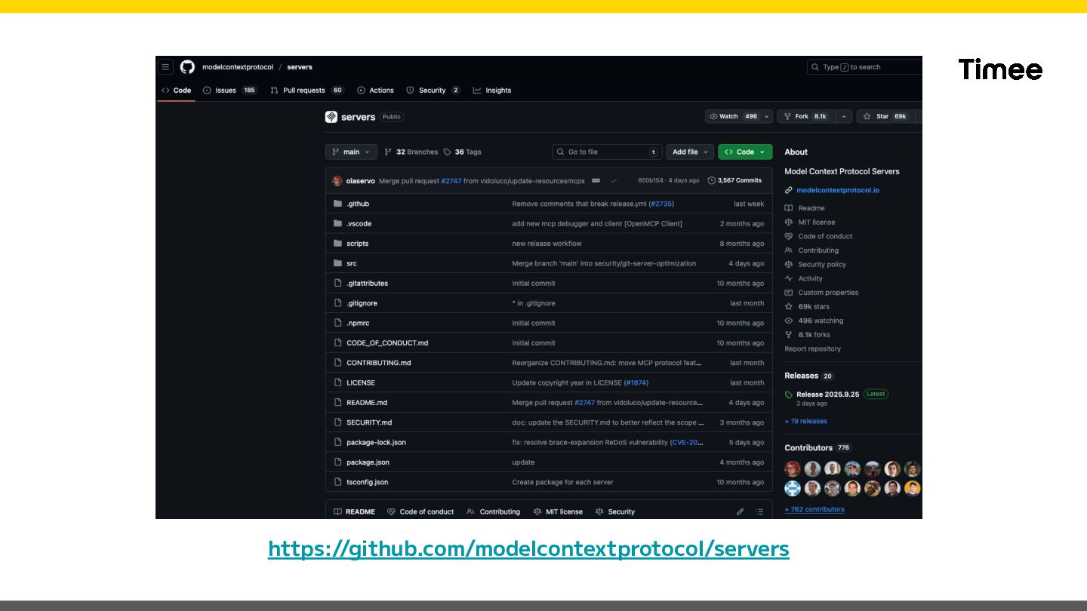Open olaservo's avatar on latest commit
This screenshot has width=1087, height=611.
(x=337, y=181)
